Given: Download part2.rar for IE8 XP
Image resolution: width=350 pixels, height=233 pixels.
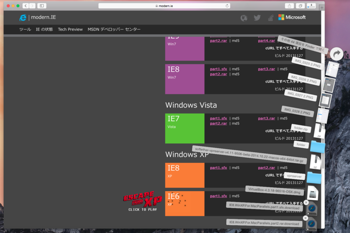Looking at the screenshot, I should 266,168.
